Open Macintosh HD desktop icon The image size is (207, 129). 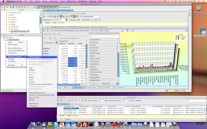click(199, 8)
